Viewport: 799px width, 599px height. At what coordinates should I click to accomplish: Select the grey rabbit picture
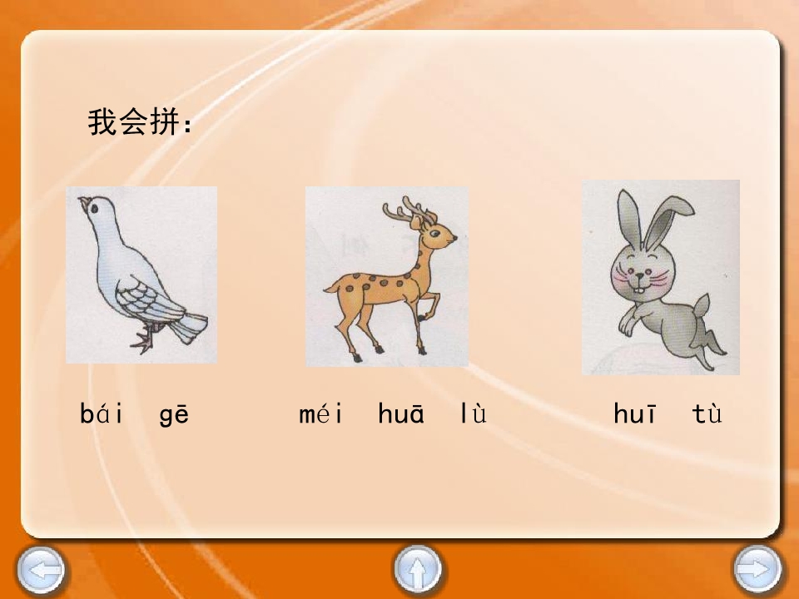pos(660,277)
